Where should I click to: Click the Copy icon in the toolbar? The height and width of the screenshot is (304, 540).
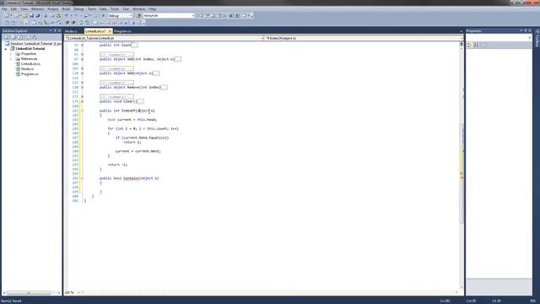[x=52, y=15]
